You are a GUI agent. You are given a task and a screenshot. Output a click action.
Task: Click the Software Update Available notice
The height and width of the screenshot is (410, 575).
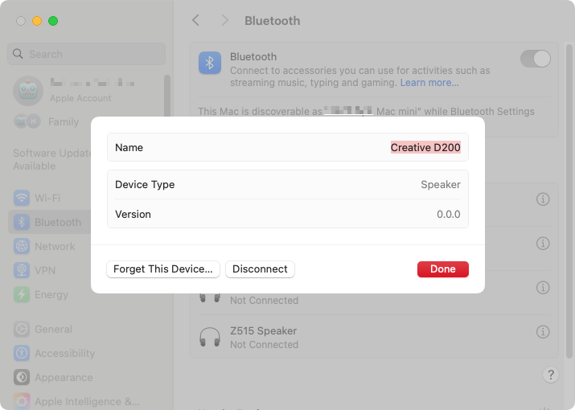[x=51, y=159]
